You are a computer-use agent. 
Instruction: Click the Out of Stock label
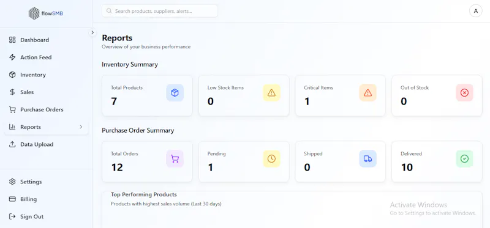(415, 87)
